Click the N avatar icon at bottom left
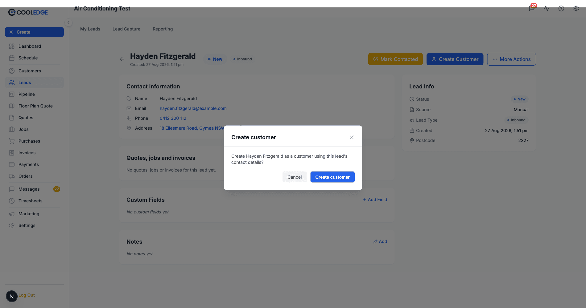 pos(12,296)
